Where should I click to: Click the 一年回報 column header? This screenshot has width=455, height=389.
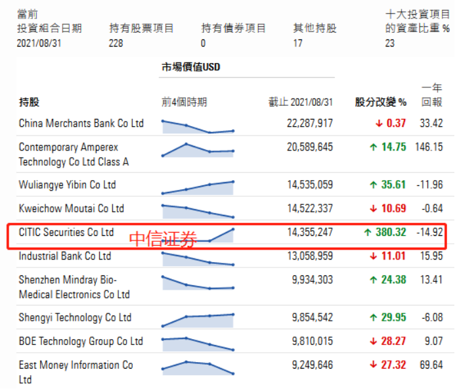tap(432, 95)
